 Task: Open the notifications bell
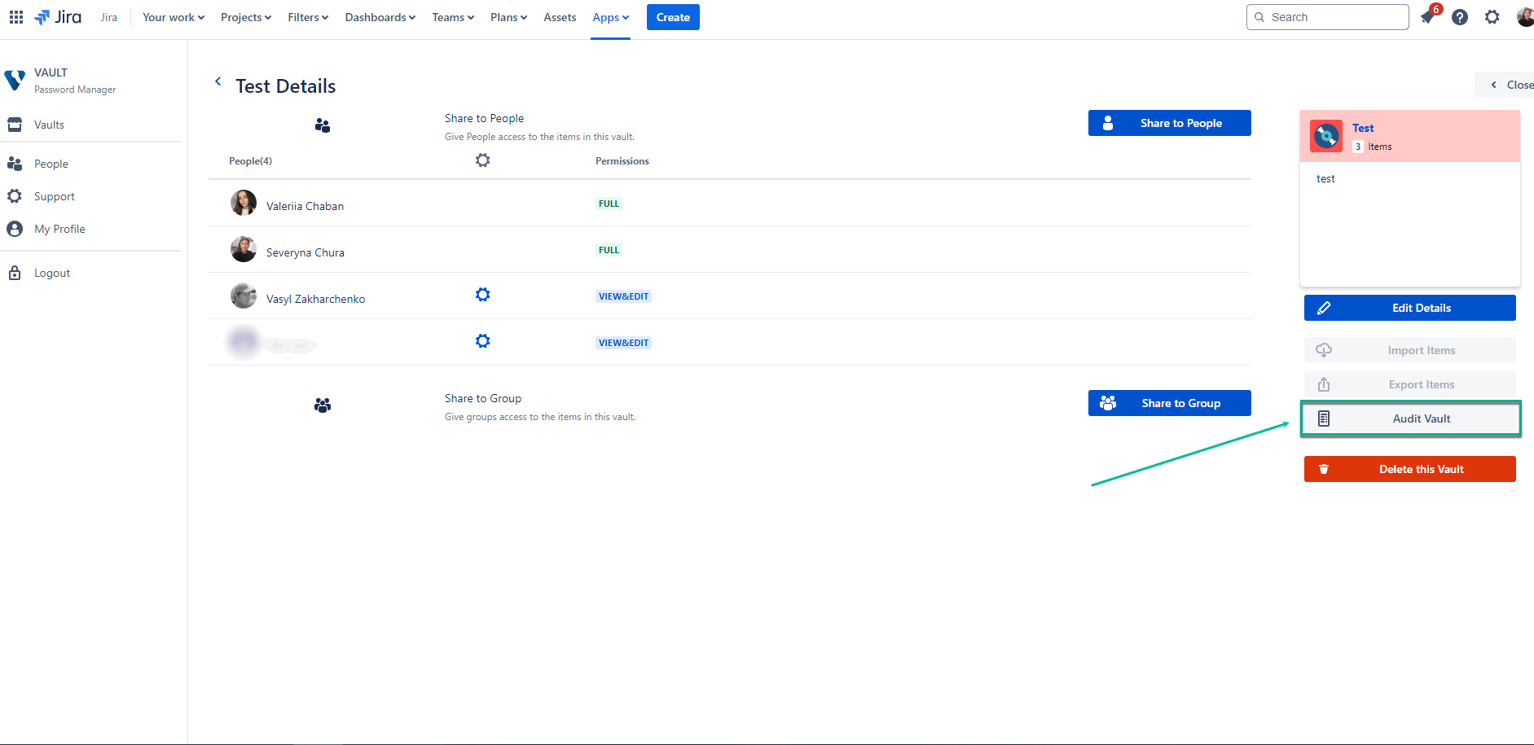tap(1427, 16)
